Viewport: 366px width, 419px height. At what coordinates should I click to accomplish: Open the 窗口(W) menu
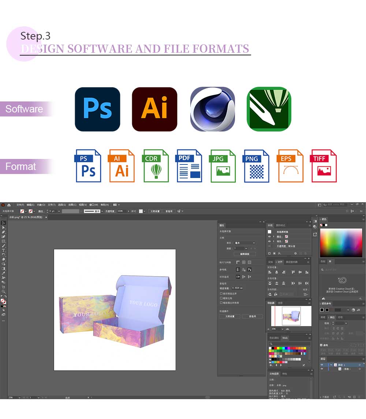tap(93, 205)
